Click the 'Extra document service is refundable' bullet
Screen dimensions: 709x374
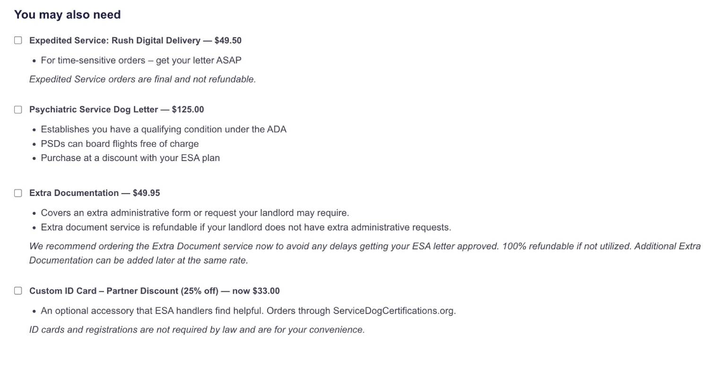[x=246, y=227]
